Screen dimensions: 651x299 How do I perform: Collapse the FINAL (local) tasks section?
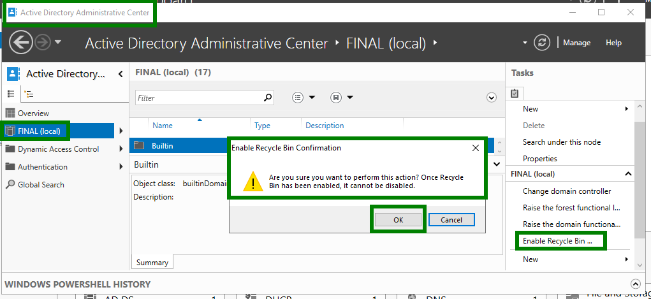click(628, 174)
